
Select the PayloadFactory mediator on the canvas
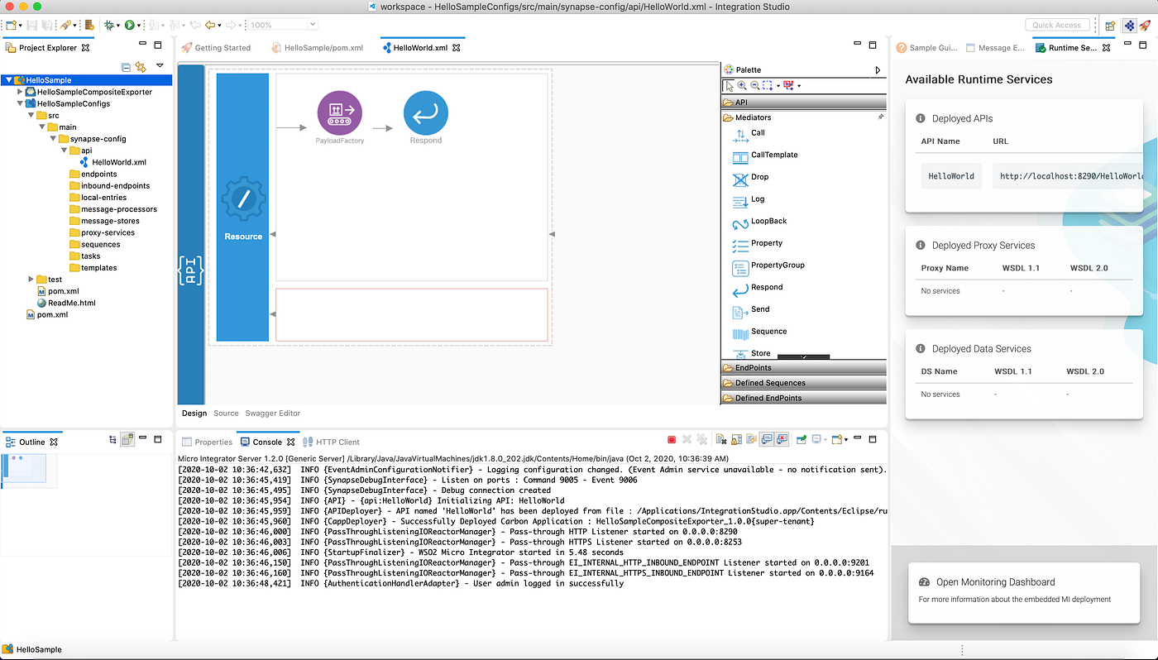[339, 112]
